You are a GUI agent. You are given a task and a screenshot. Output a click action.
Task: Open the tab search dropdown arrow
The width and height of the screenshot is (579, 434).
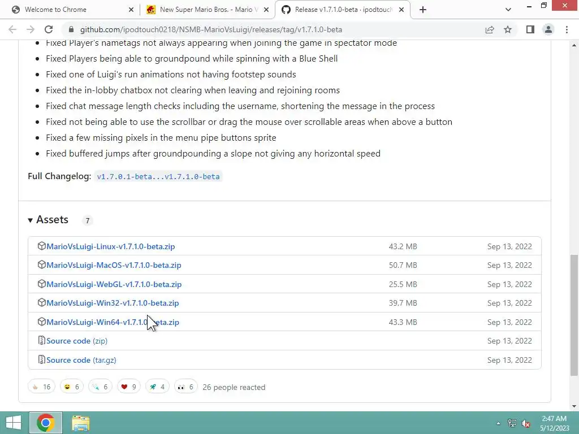(508, 10)
